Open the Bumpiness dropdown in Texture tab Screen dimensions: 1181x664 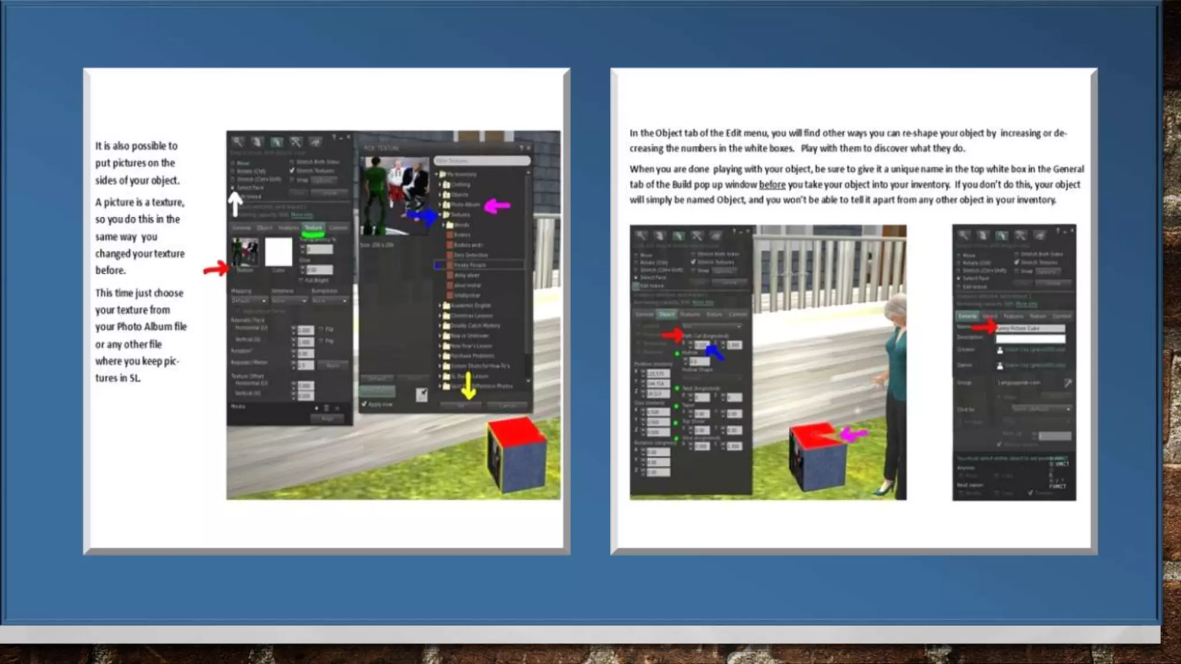[330, 301]
